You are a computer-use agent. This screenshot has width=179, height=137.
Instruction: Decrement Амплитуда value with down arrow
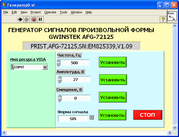point(59,81)
